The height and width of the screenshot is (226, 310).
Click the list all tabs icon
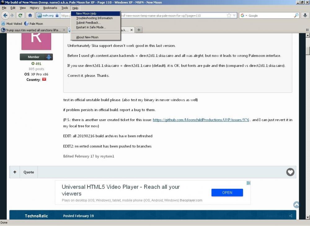[307, 30]
